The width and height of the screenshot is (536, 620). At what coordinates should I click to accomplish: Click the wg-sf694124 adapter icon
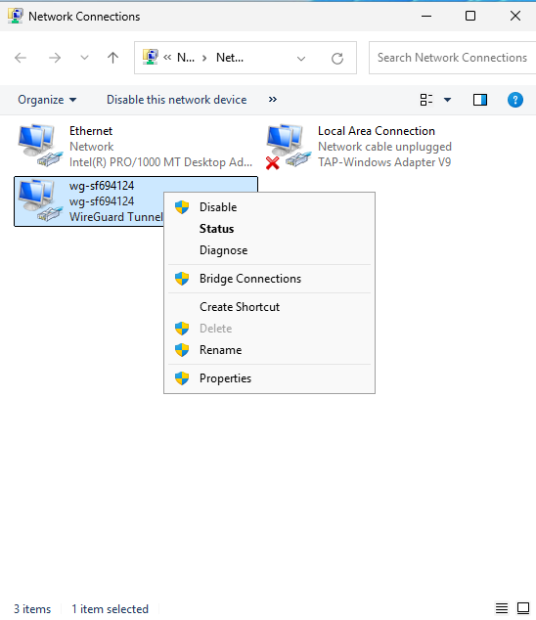pyautogui.click(x=40, y=200)
